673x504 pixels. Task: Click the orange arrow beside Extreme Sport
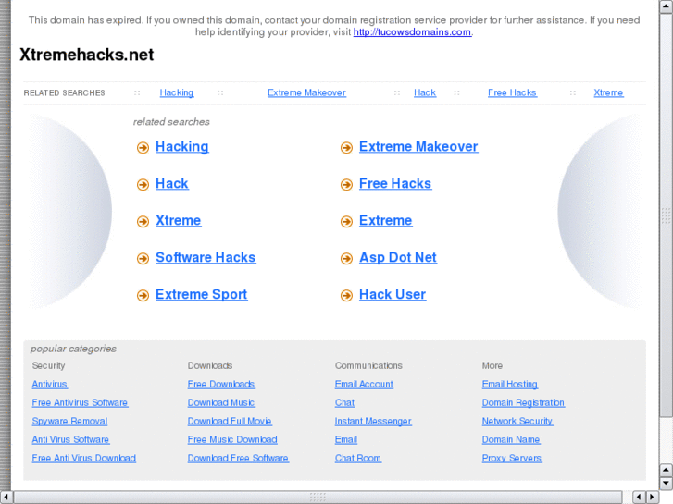(143, 296)
